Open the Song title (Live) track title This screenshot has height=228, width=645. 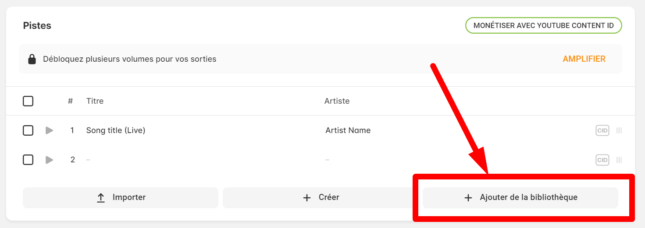point(116,130)
